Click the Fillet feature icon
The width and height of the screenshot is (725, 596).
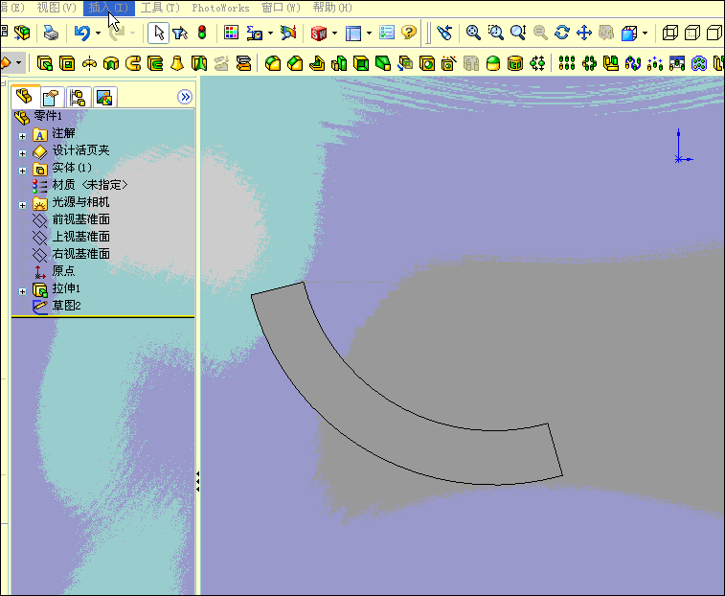point(273,63)
